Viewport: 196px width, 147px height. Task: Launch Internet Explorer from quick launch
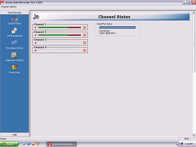tap(29, 144)
